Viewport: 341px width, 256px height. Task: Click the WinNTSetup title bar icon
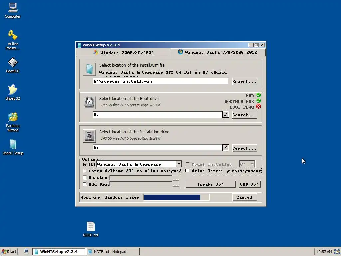79,45
